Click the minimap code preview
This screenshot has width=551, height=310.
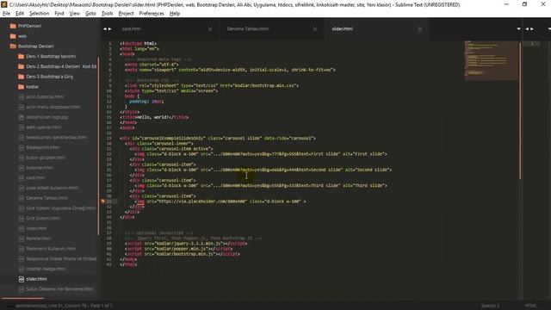click(491, 60)
